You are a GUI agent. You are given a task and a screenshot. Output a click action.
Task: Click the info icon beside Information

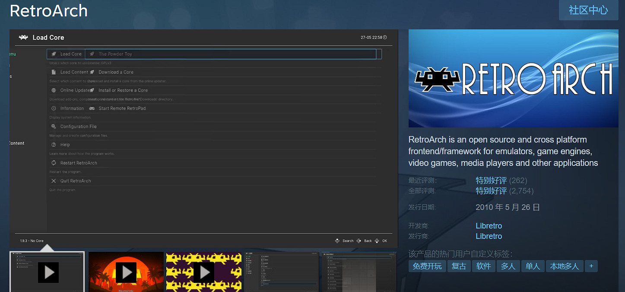tap(54, 108)
